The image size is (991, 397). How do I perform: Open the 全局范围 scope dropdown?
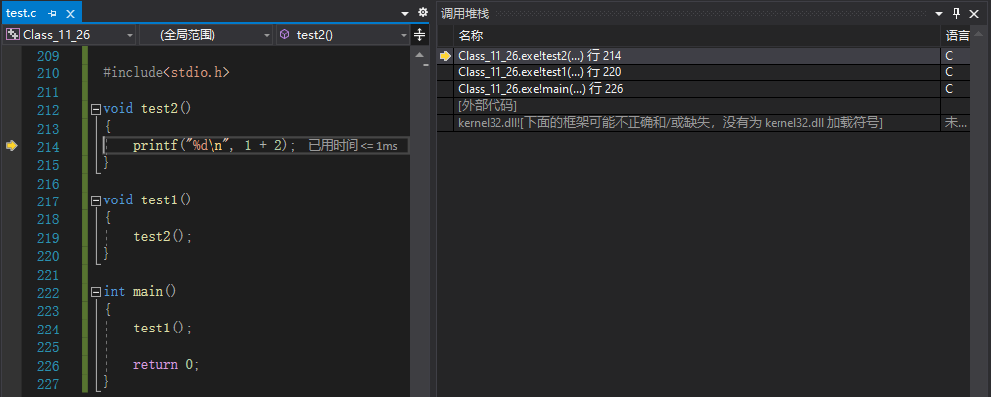coord(206,35)
